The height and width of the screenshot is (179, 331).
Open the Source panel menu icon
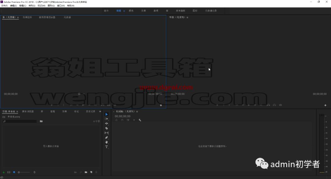(x=18, y=17)
